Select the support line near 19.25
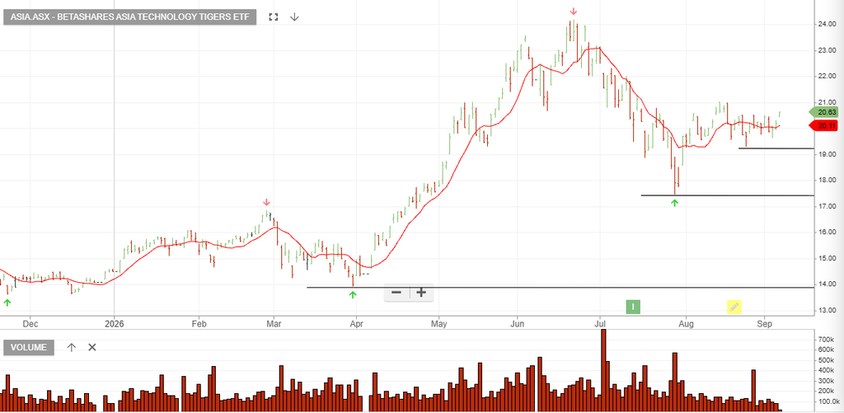Screen dimensions: 844x413 point(776,148)
